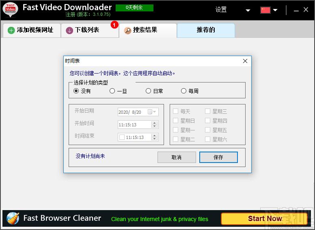This screenshot has height=230, width=315.
Task: Open the 下载列表 tab
Action: click(x=87, y=30)
